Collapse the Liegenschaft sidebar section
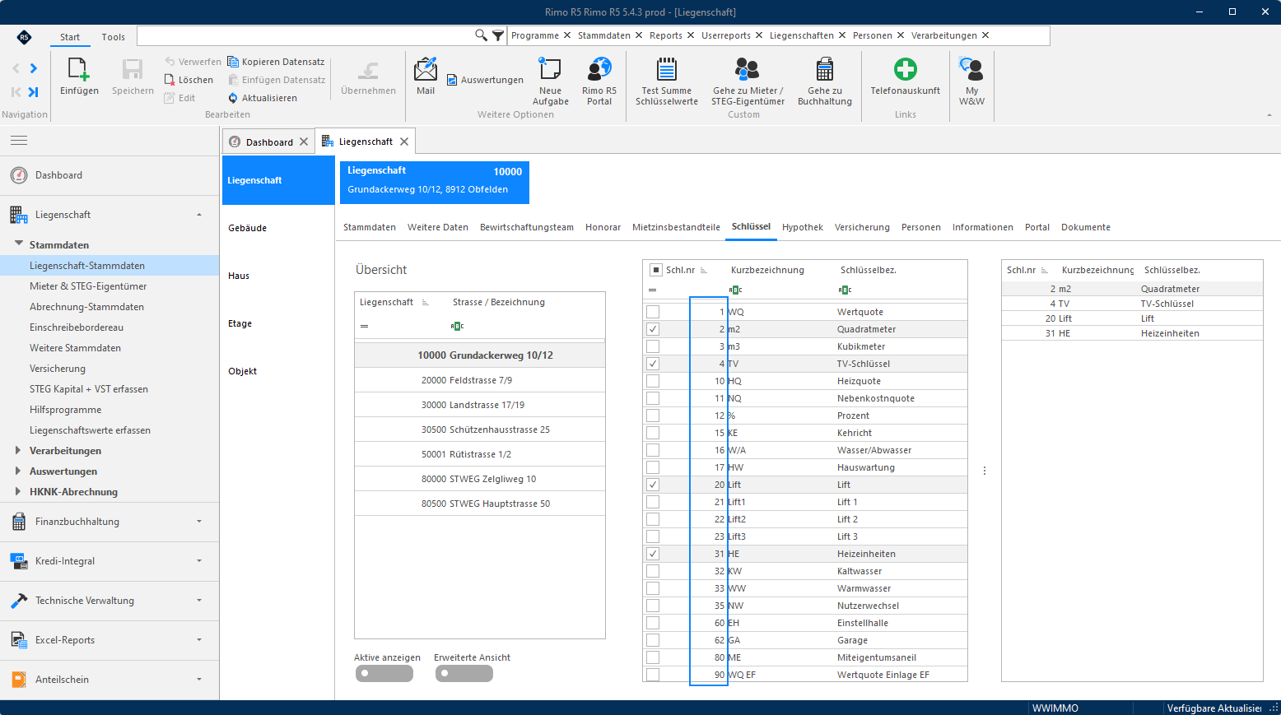Screen dimensions: 1281x715 coord(199,215)
